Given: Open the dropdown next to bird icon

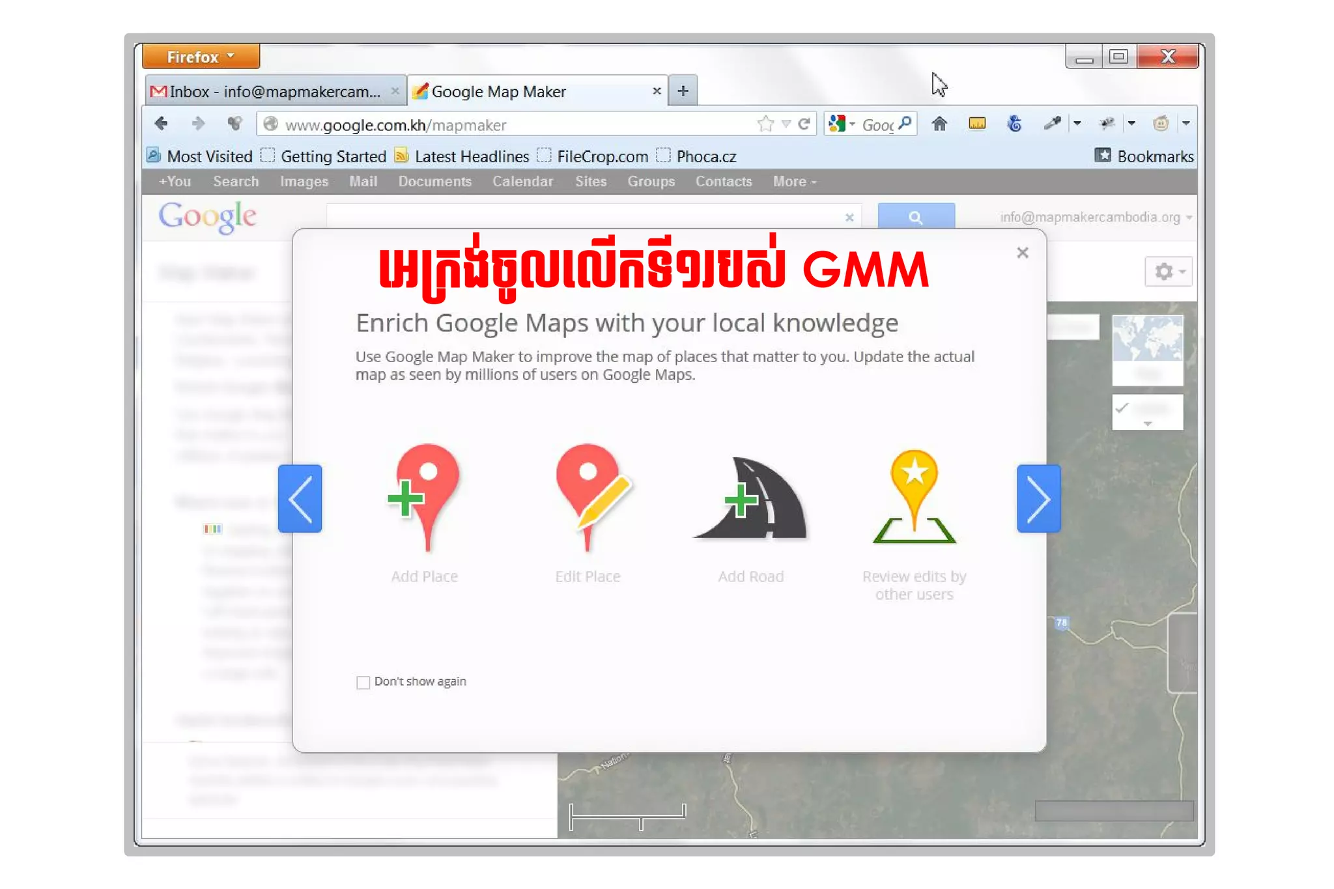Looking at the screenshot, I should click(1131, 123).
